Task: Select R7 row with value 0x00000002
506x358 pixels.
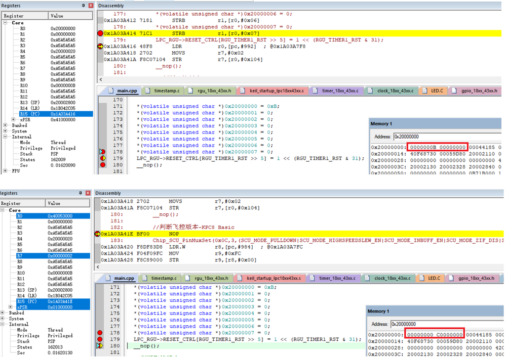Action: click(x=53, y=256)
